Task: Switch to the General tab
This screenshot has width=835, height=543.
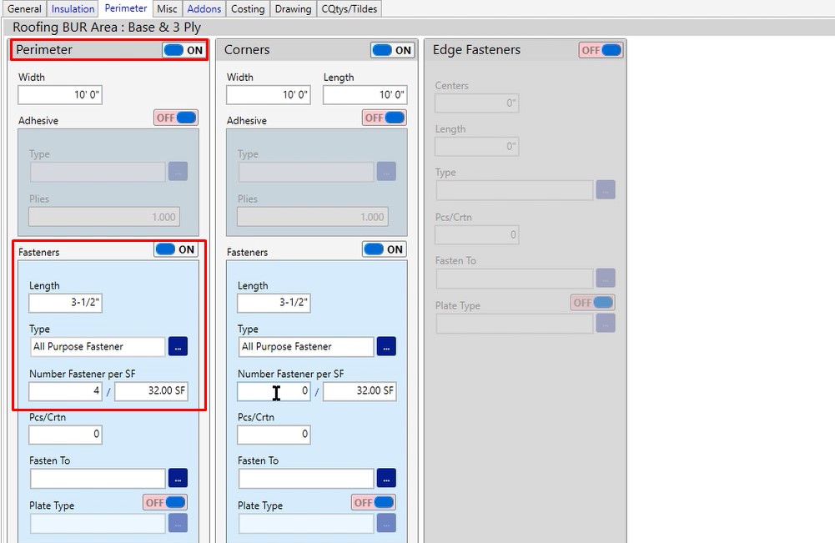Action: pyautogui.click(x=24, y=9)
